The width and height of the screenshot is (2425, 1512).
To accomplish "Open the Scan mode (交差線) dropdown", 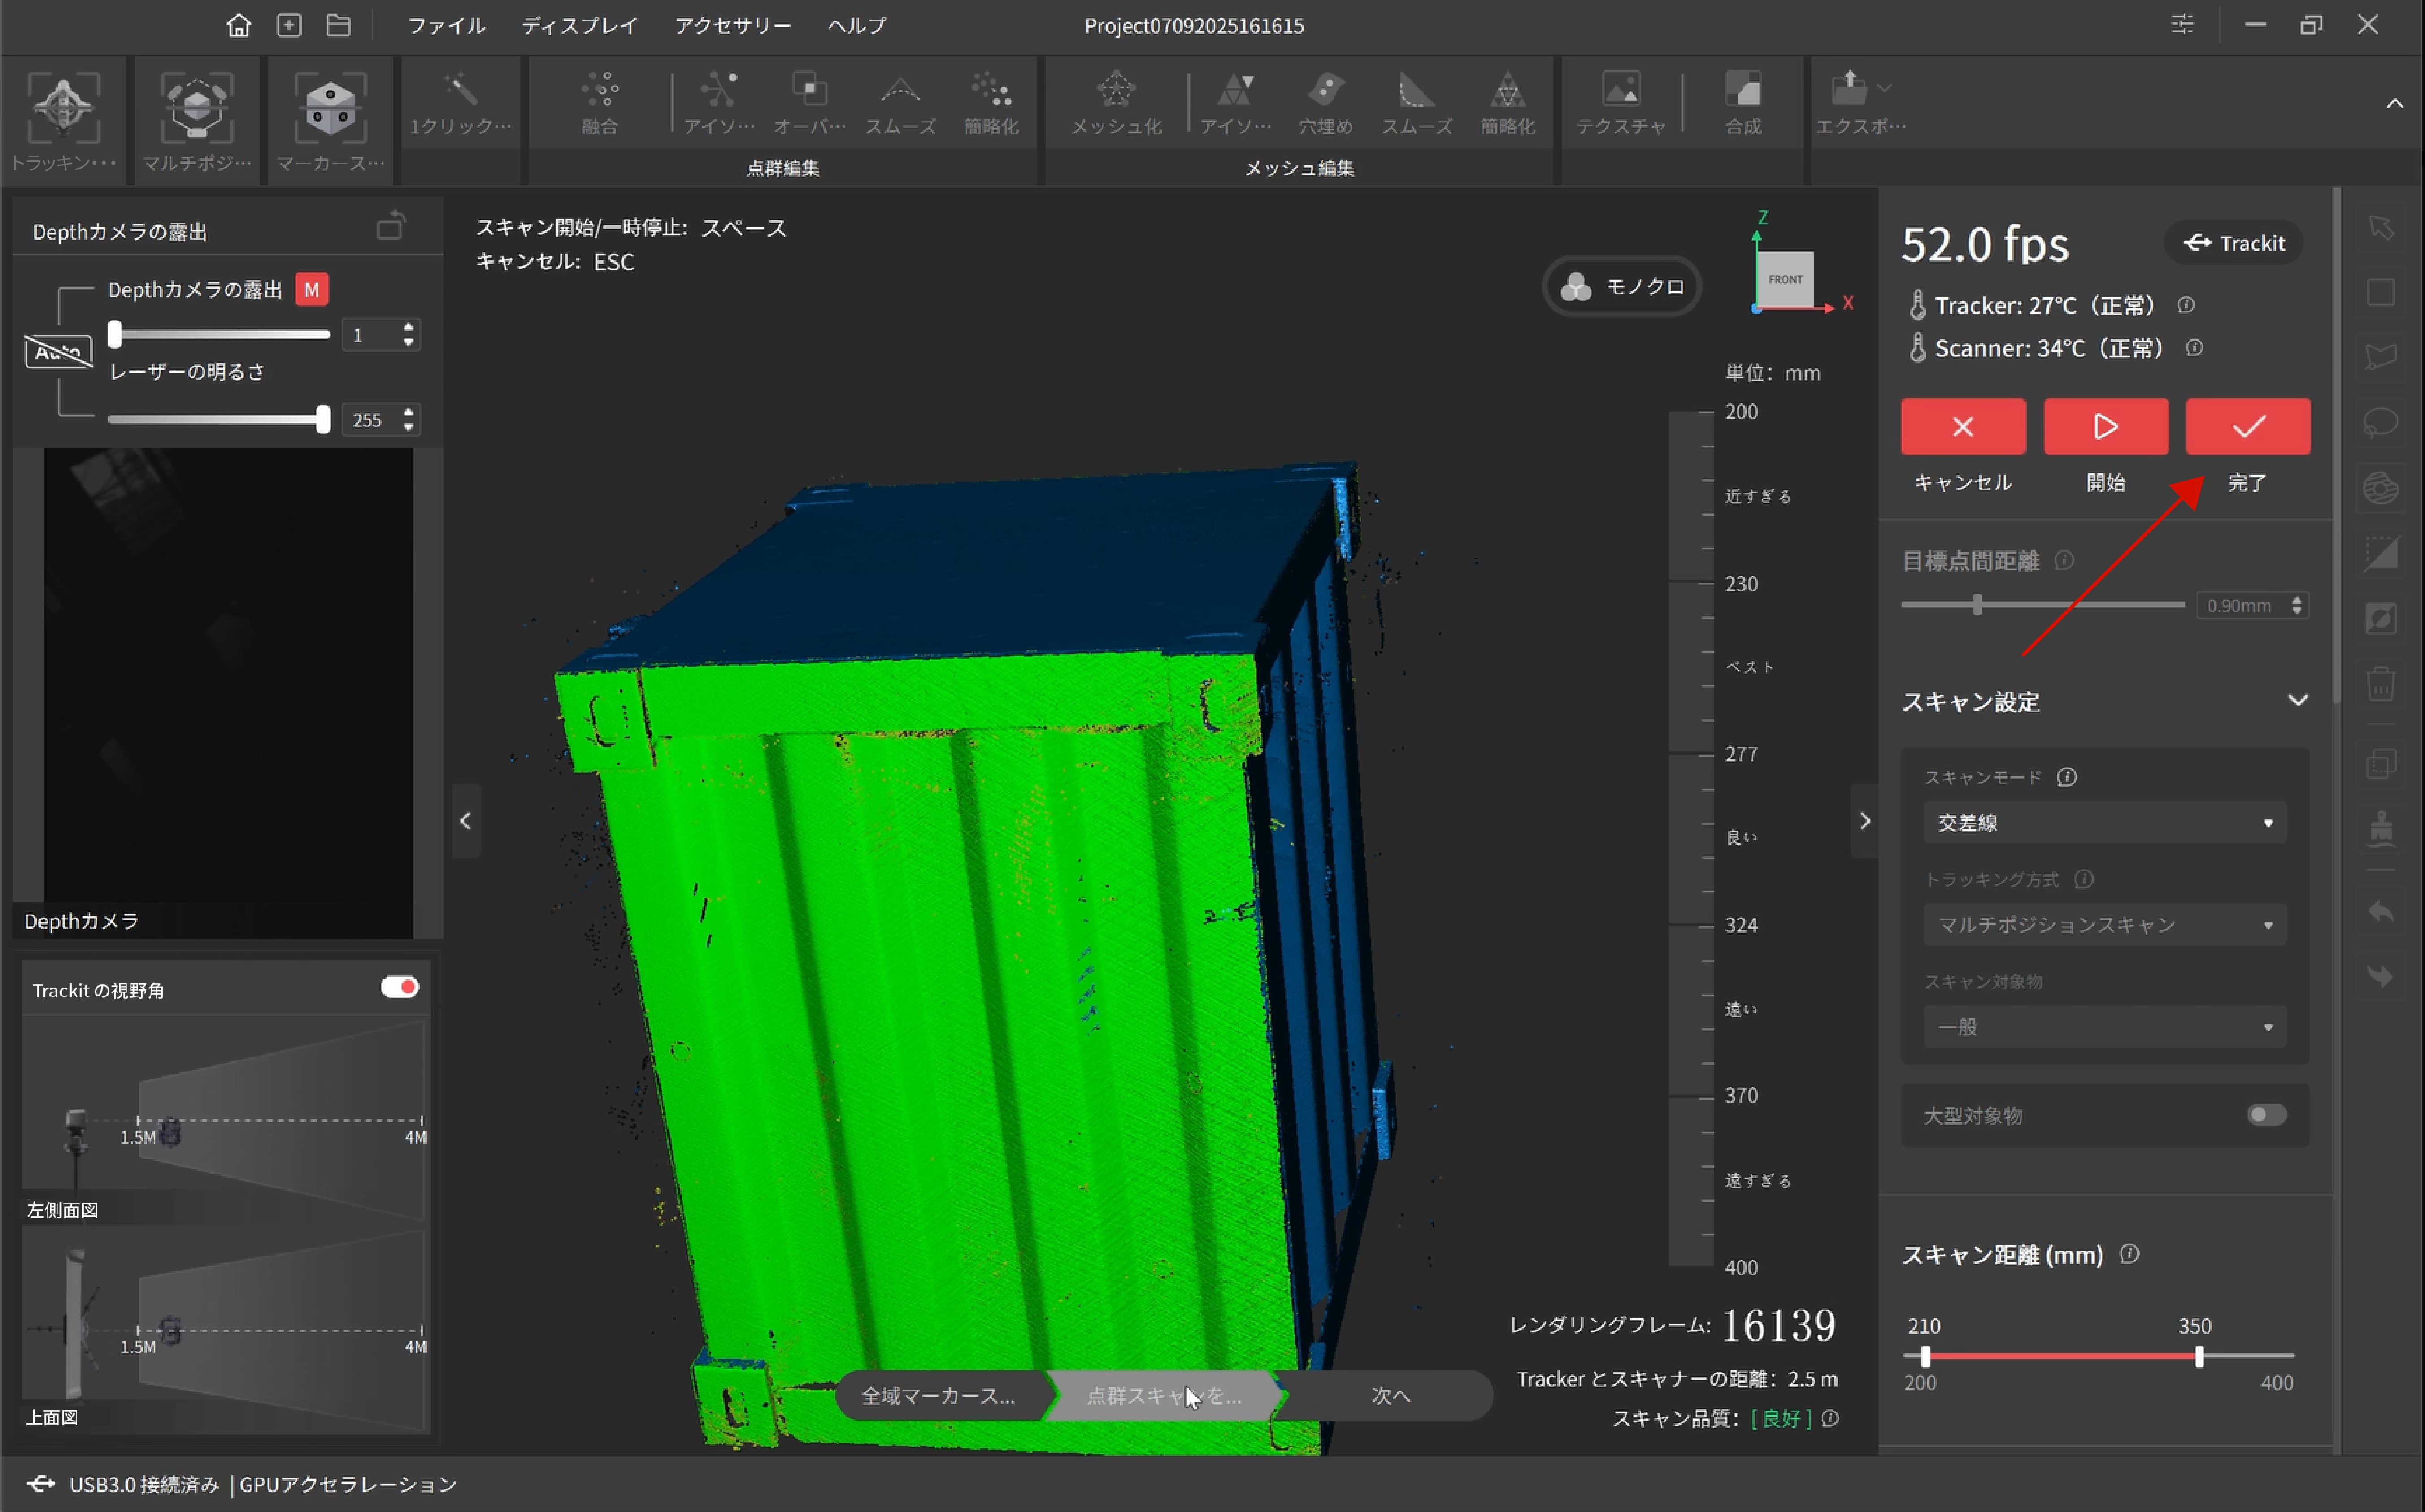I will (x=2104, y=823).
